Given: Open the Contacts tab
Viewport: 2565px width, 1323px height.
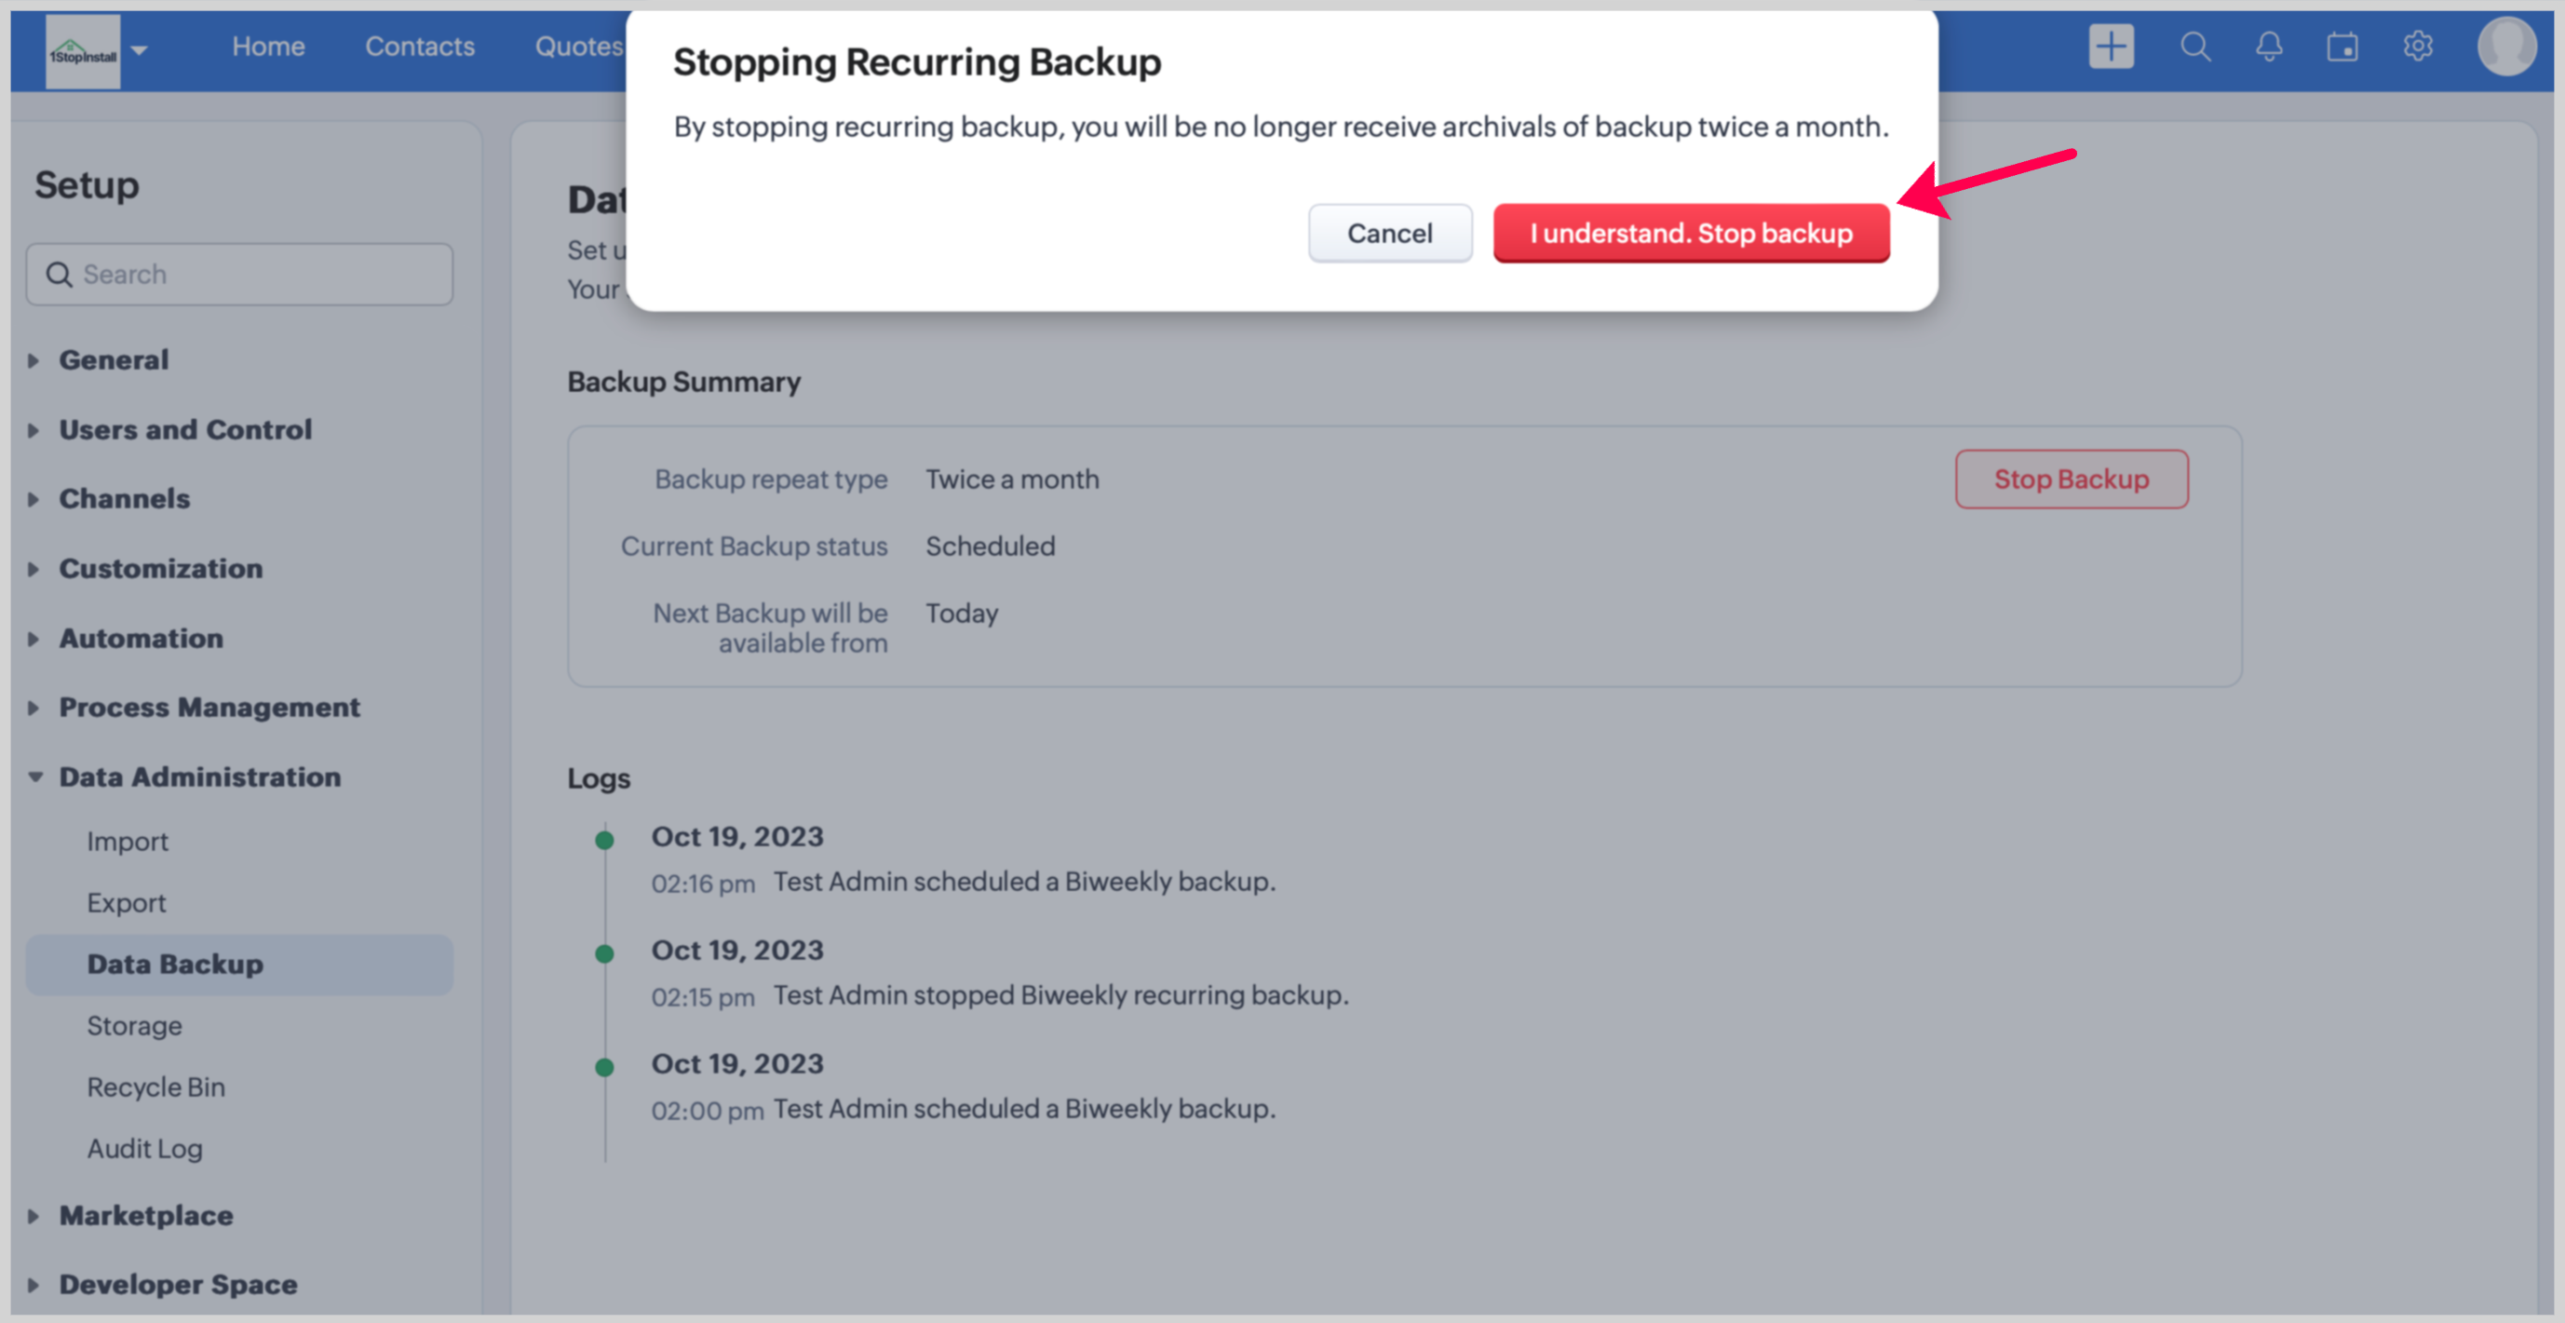Looking at the screenshot, I should (419, 47).
